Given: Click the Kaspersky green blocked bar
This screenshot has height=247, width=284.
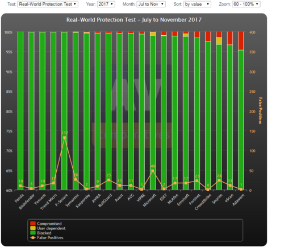Looking at the screenshot, I should click(x=86, y=112).
